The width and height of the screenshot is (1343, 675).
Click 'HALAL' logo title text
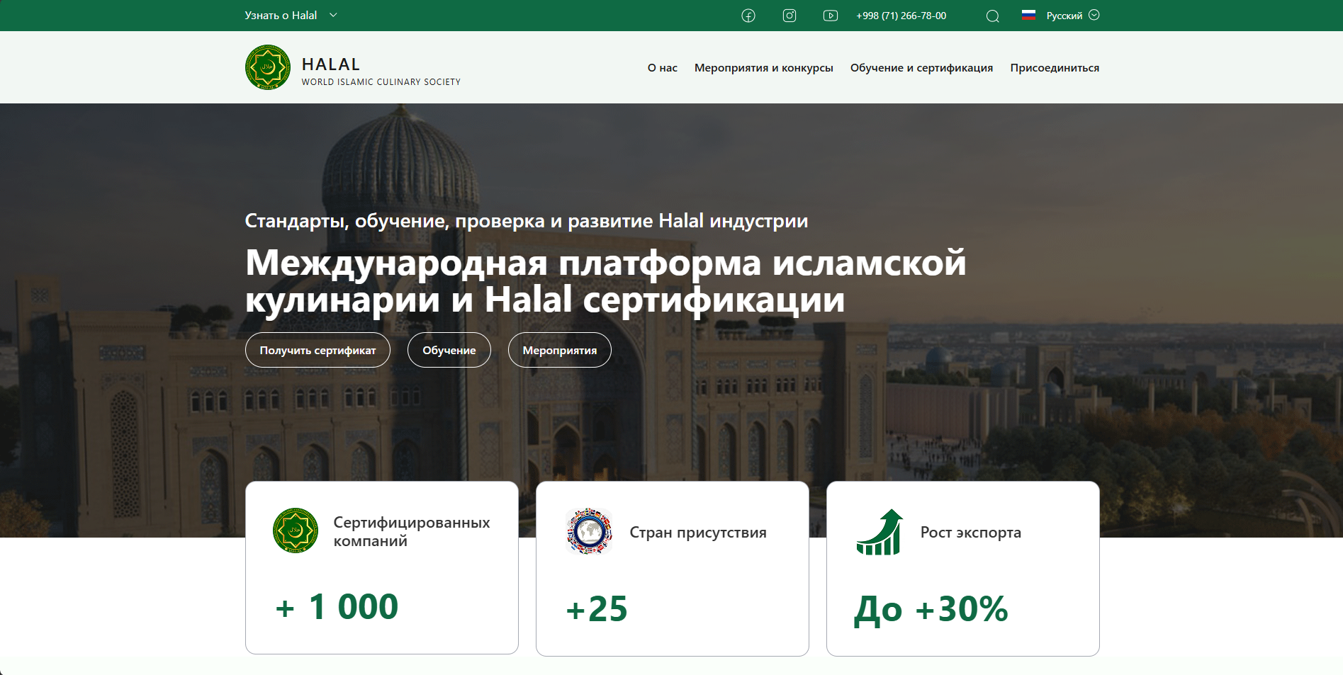pos(331,64)
